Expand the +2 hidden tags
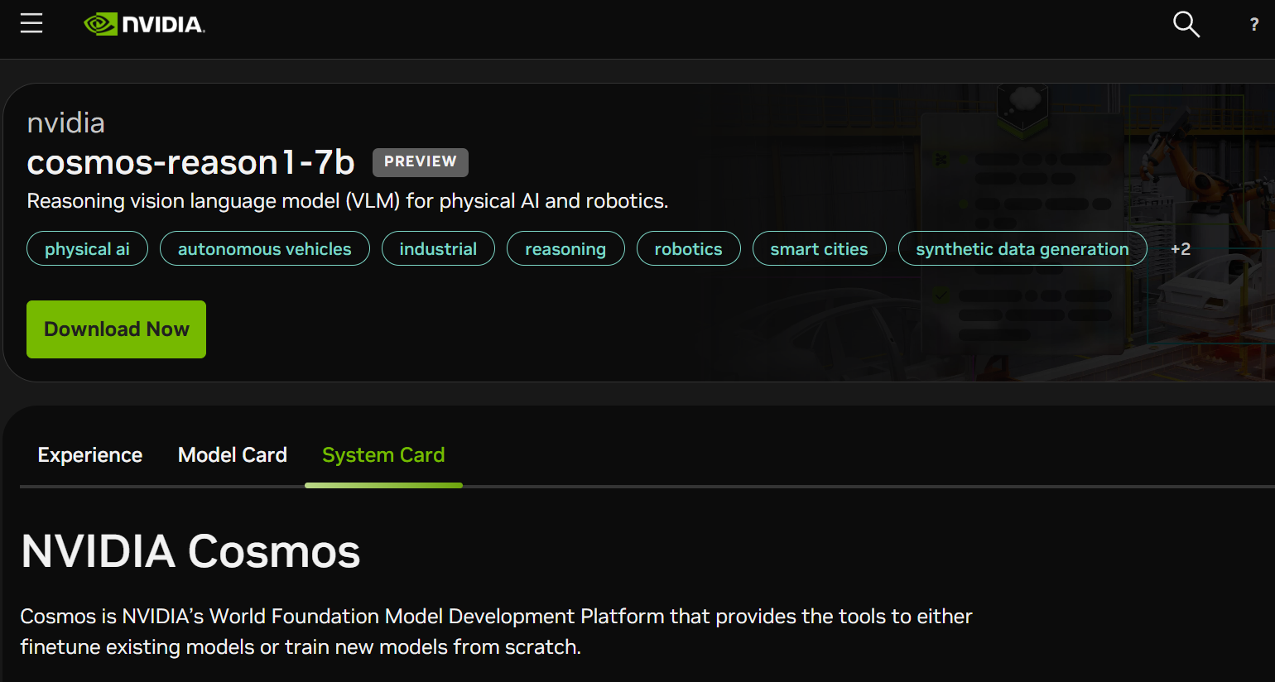The image size is (1275, 682). pyautogui.click(x=1180, y=249)
